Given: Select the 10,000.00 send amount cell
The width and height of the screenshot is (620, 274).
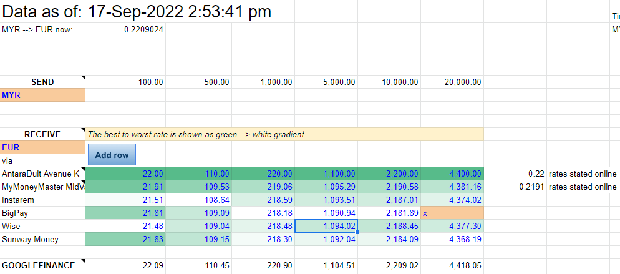Looking at the screenshot, I should coord(389,82).
